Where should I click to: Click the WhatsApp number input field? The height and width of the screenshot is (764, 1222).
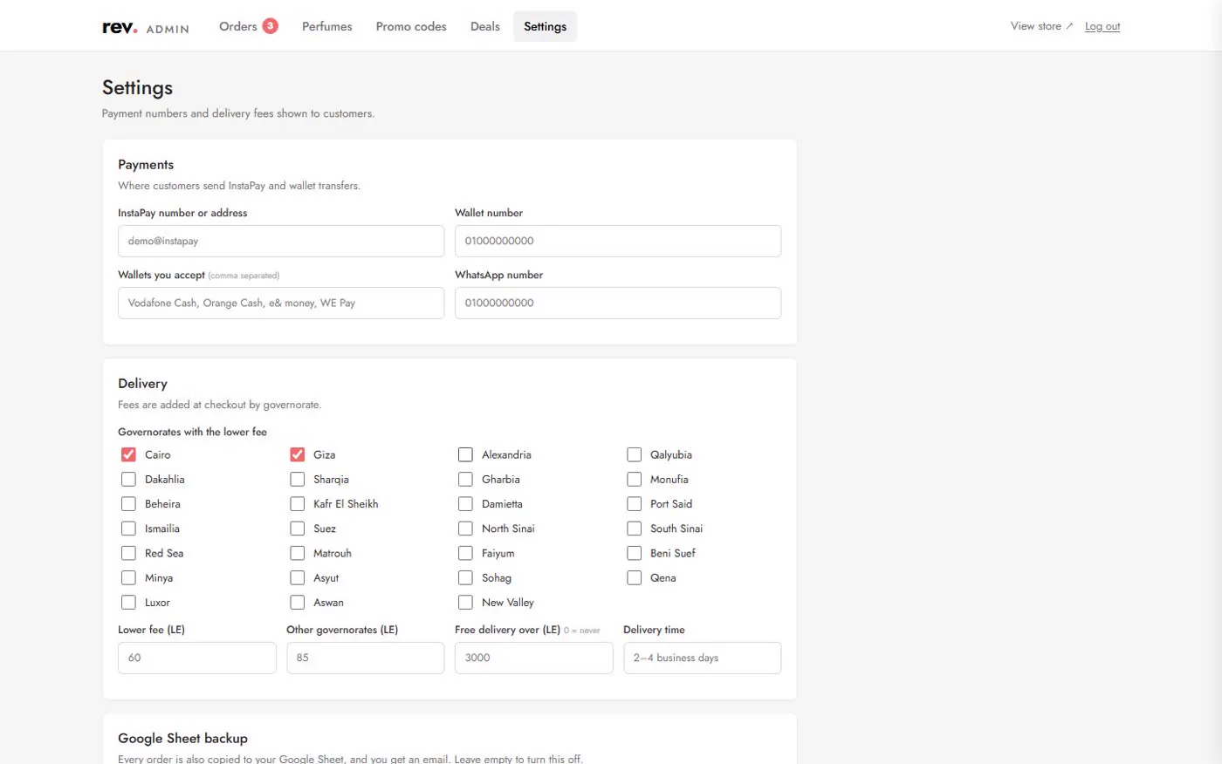pyautogui.click(x=618, y=303)
